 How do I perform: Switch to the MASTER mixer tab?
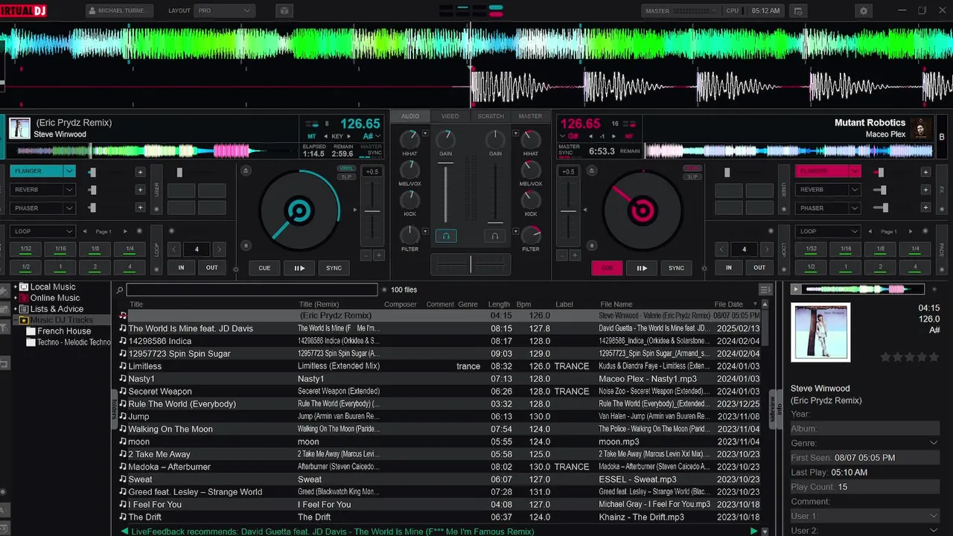(530, 116)
